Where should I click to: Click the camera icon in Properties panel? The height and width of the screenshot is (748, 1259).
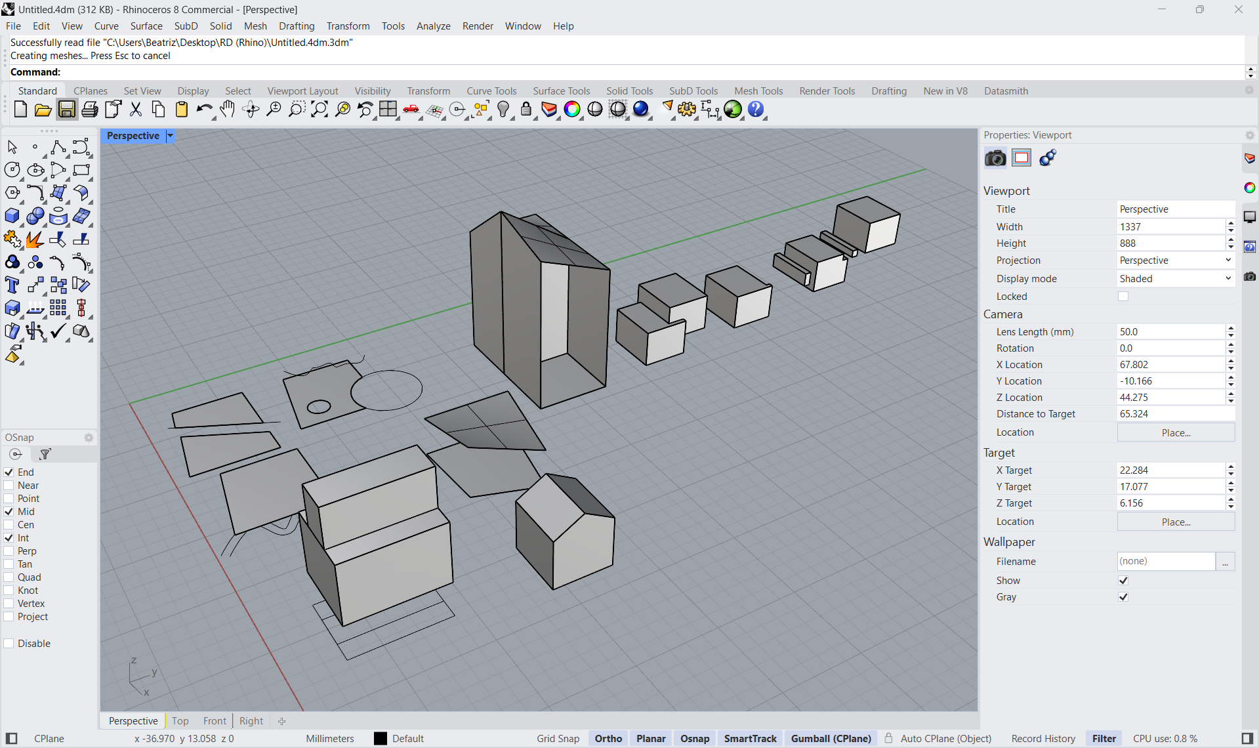click(995, 157)
